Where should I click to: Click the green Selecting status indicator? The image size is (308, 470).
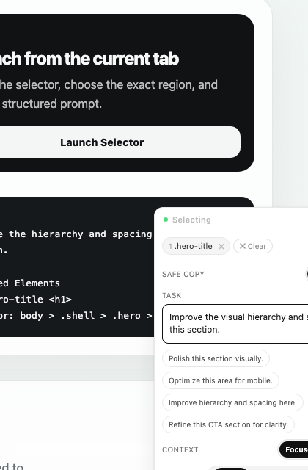(x=166, y=220)
